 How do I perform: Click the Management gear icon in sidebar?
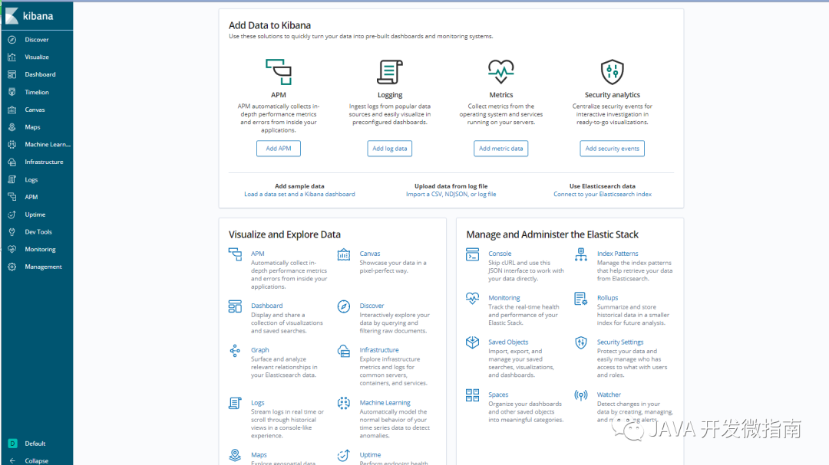[x=12, y=267]
